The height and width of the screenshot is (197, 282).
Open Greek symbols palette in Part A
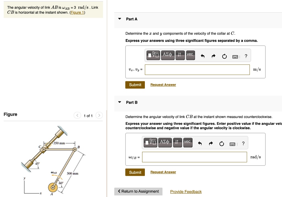[x=168, y=55]
